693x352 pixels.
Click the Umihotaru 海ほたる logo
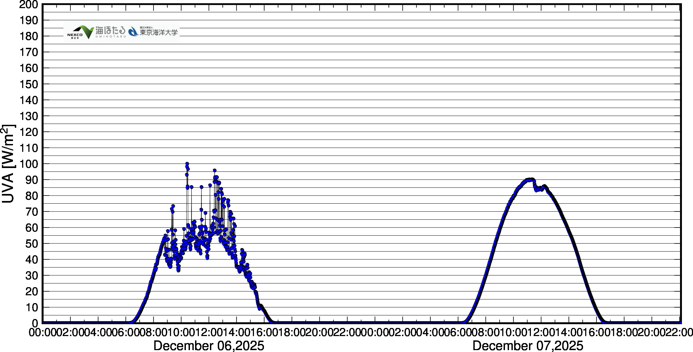pyautogui.click(x=110, y=32)
